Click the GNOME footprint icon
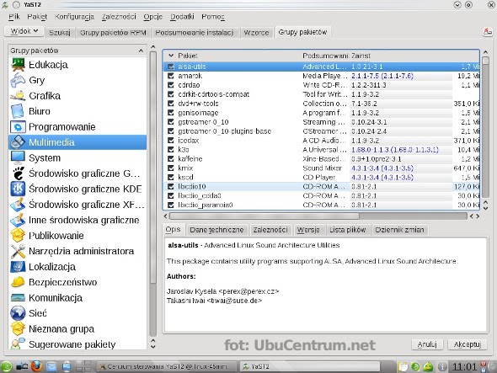Screen dimensions: 497x373 (18, 173)
